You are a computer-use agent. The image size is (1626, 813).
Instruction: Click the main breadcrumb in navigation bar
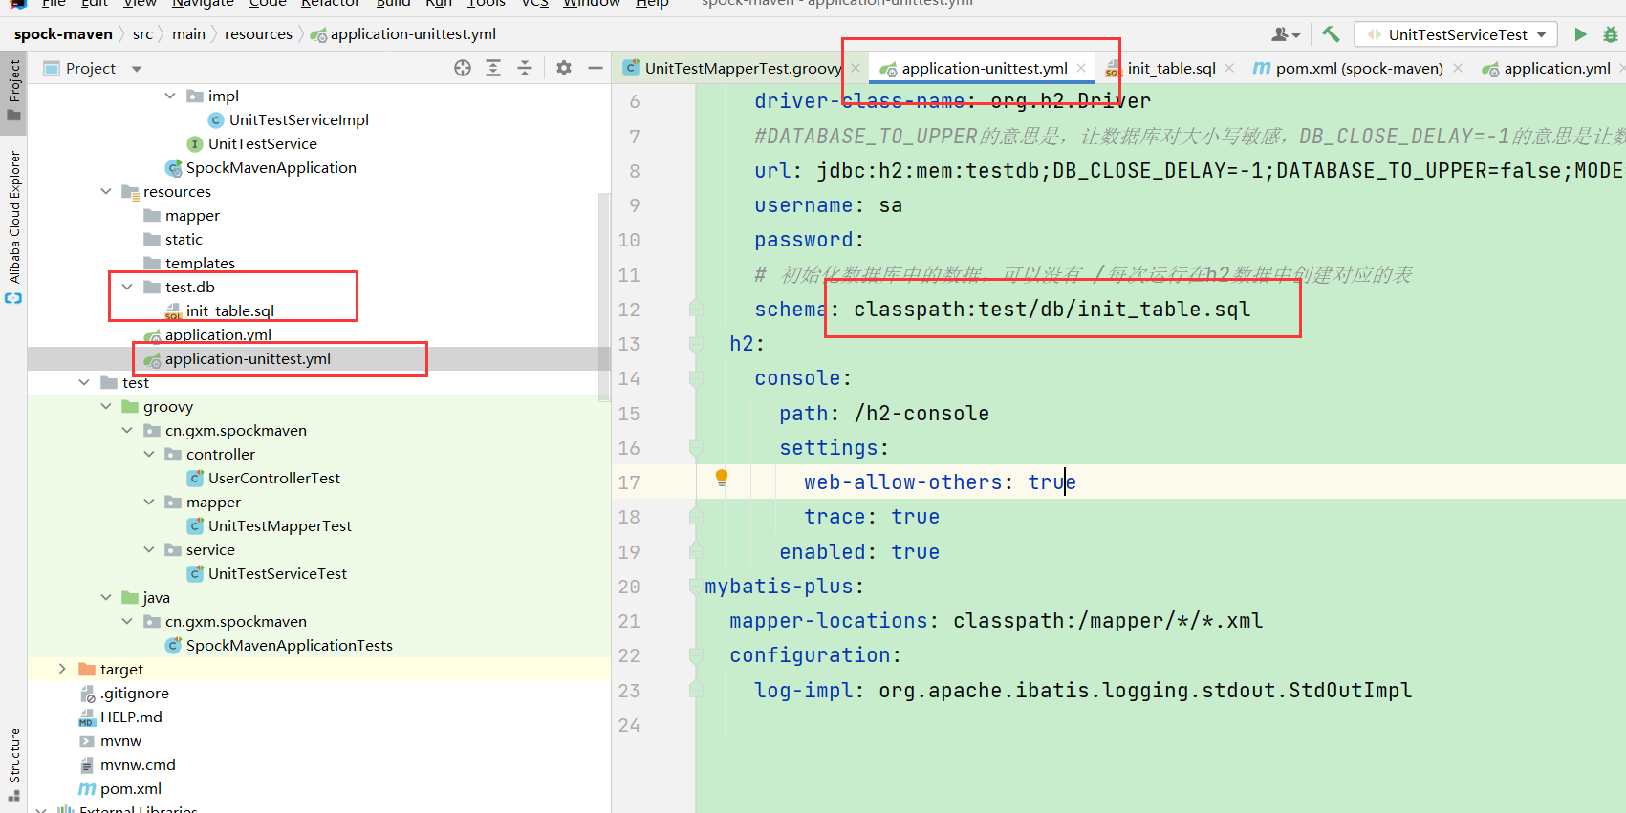188,34
